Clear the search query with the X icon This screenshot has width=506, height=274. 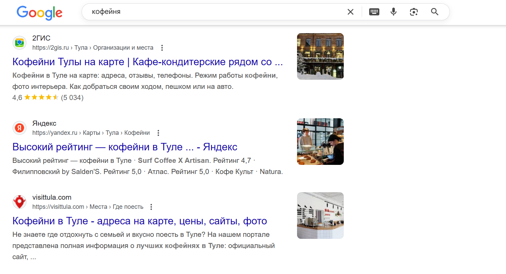click(x=351, y=12)
